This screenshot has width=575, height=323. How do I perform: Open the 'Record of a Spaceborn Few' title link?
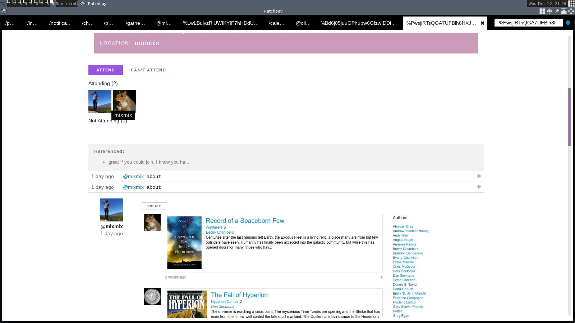point(245,221)
